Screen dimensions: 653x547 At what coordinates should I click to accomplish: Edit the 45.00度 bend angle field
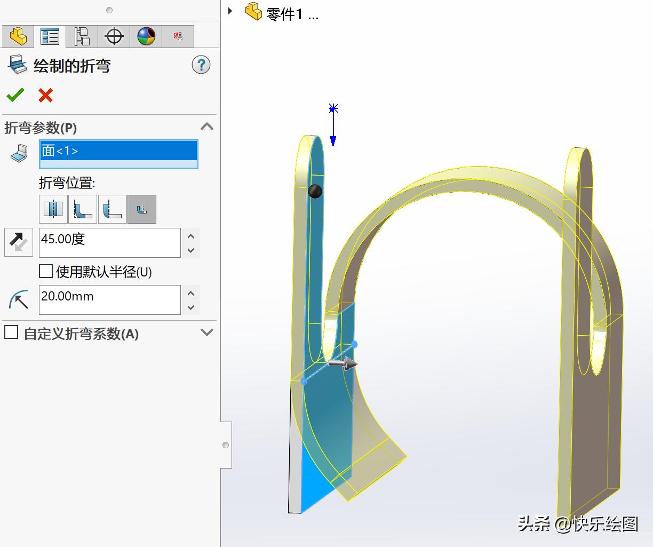click(110, 242)
